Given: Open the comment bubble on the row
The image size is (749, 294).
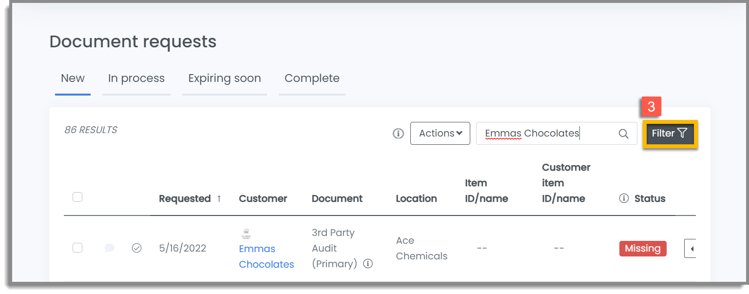Looking at the screenshot, I should click(109, 248).
